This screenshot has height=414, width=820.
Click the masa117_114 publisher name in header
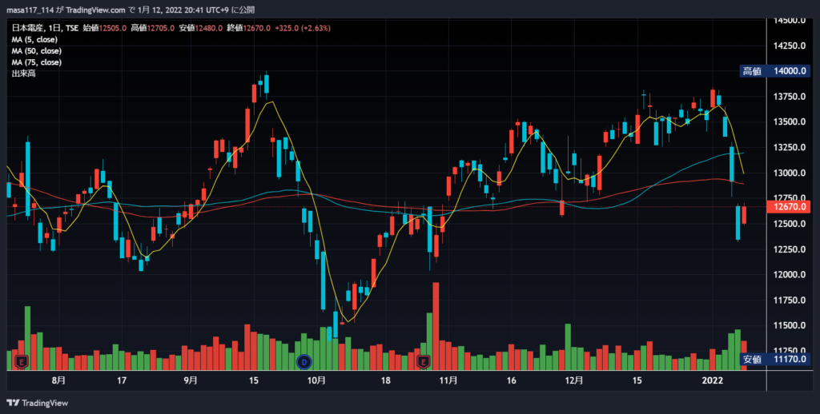[x=29, y=10]
